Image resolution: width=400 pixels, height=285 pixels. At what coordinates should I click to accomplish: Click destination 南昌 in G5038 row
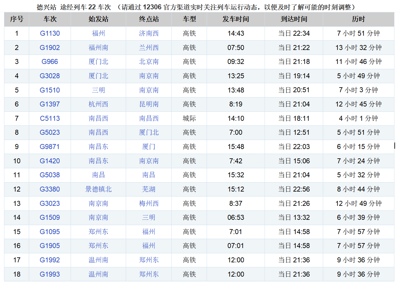pyautogui.click(x=149, y=175)
